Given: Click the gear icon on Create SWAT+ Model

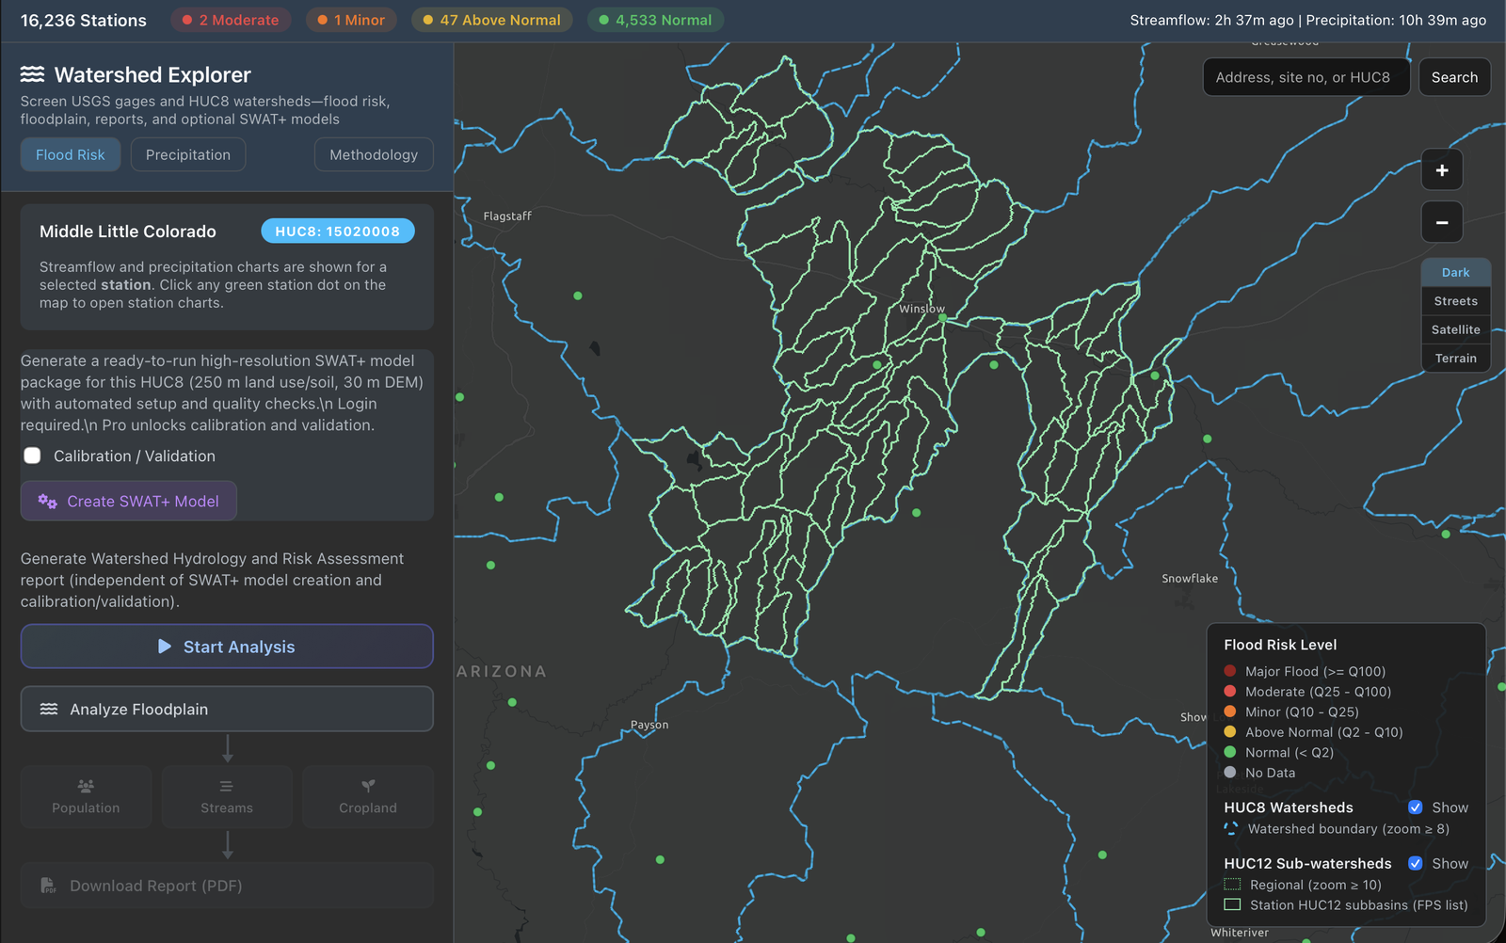Looking at the screenshot, I should [48, 501].
